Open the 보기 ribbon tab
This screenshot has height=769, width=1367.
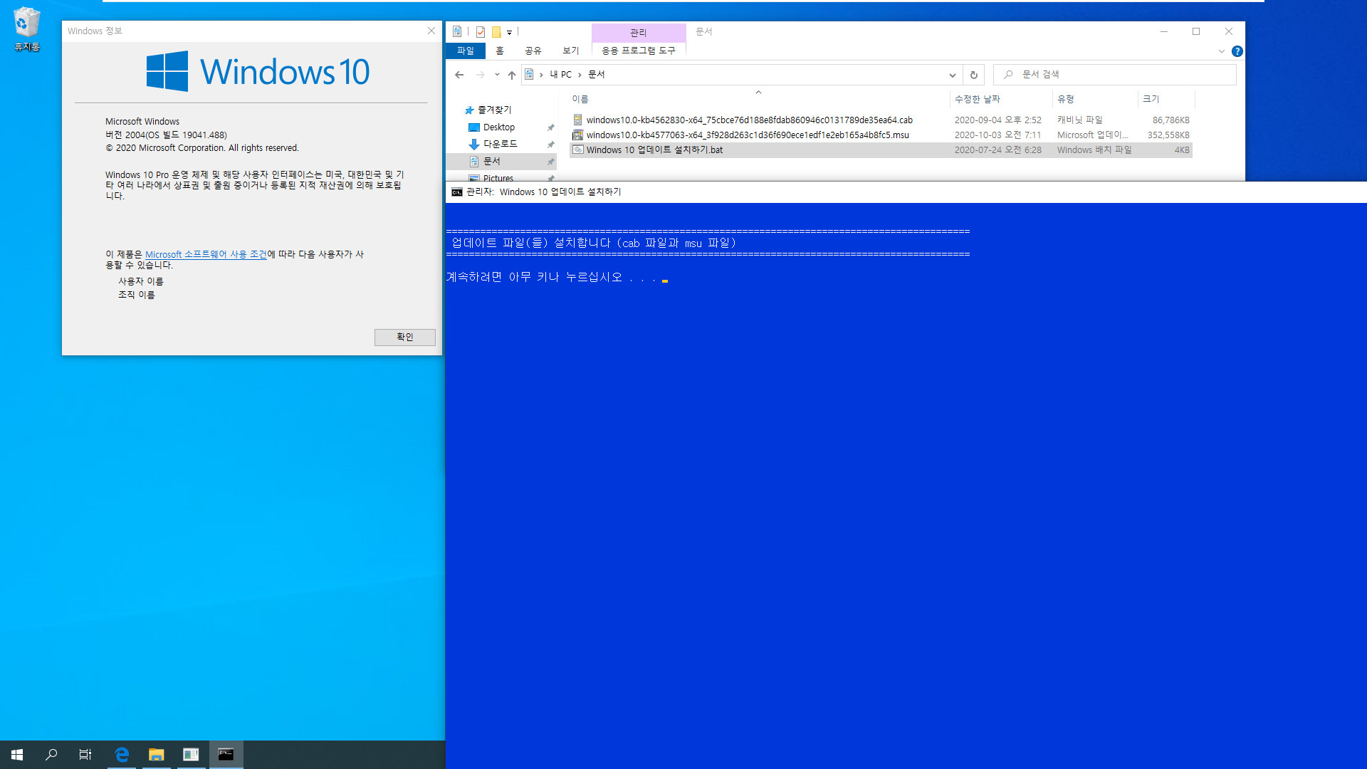coord(570,51)
